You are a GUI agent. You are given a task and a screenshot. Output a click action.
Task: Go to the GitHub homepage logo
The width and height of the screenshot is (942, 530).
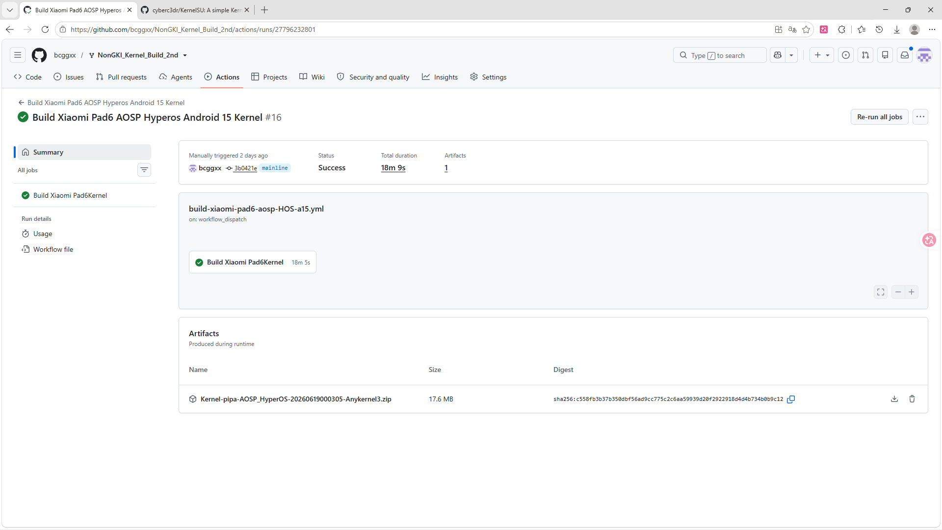39,55
